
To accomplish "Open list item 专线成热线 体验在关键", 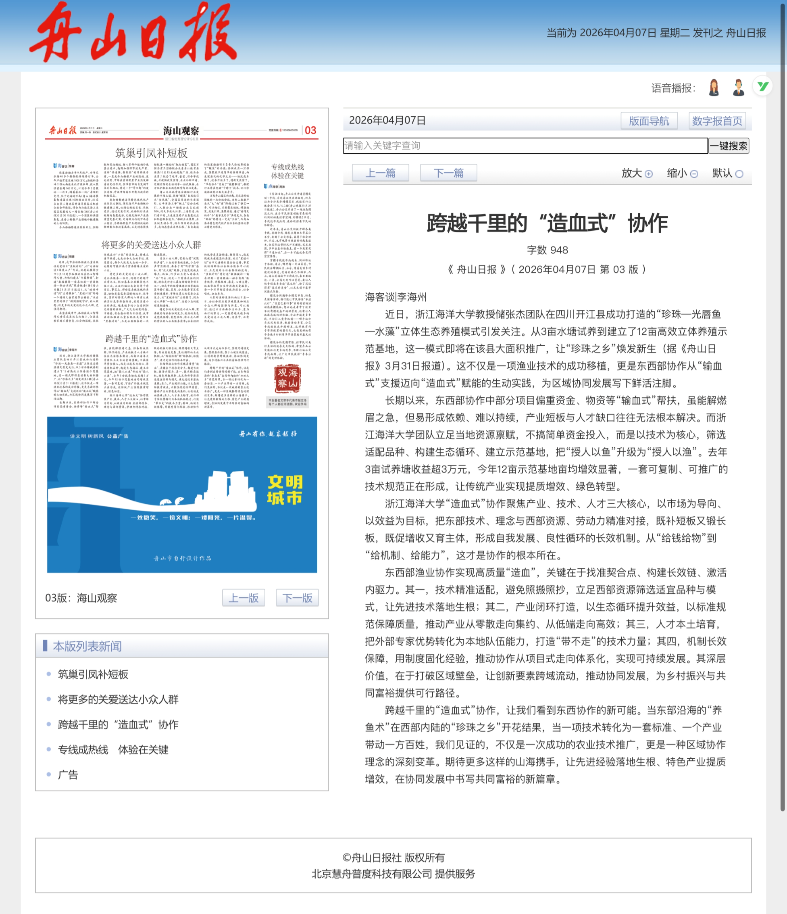I will (x=113, y=749).
